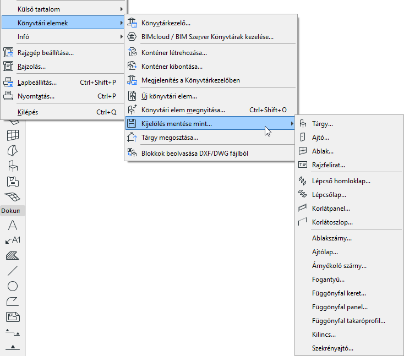Select the Text tool in the toolbox

tap(12, 225)
